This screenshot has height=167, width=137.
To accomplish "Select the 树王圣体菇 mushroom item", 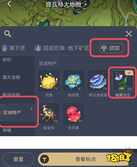I will [98, 83].
